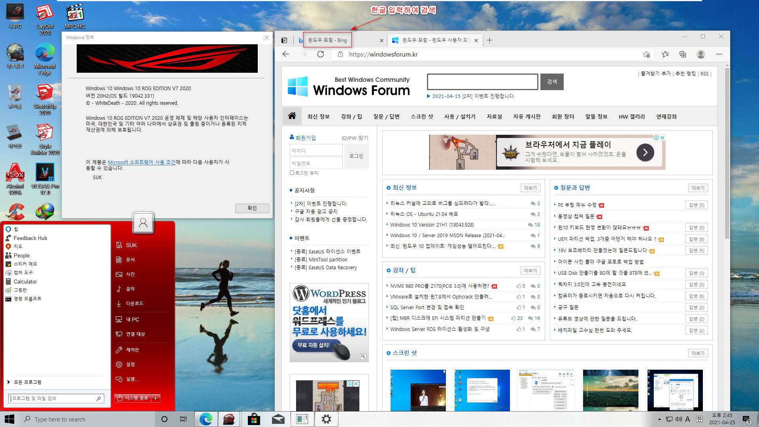This screenshot has width=759, height=427.
Task: Open Style Builder 2020 desktop shortcut
Action: tap(45, 139)
